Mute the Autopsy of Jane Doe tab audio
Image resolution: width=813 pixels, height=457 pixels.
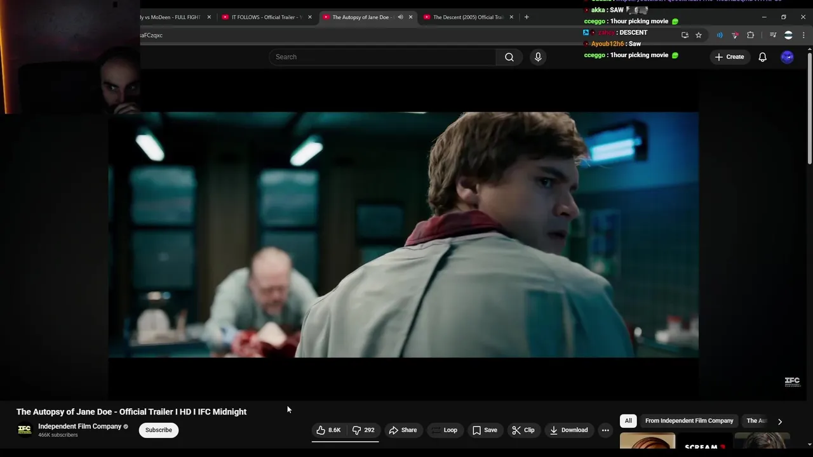point(400,17)
